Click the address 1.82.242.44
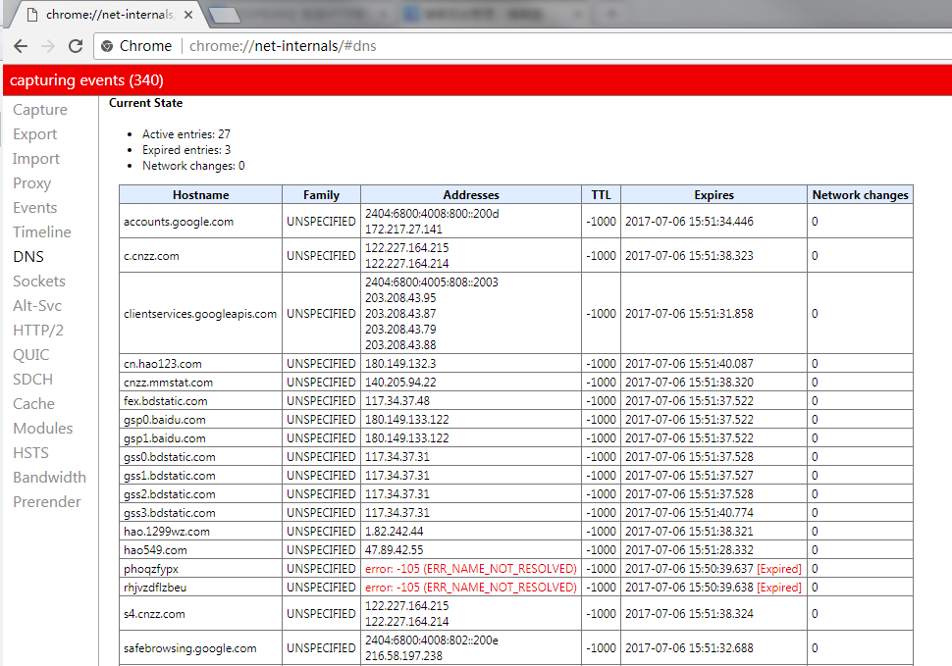952x666 pixels. tap(394, 532)
